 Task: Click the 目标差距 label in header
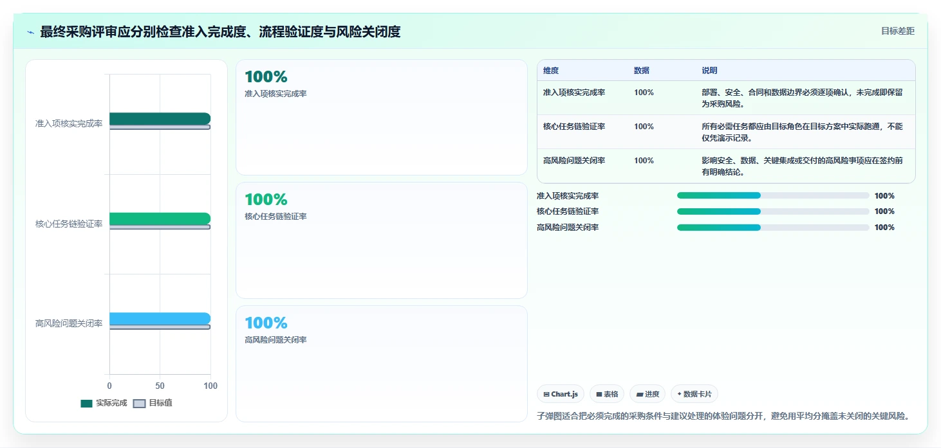tap(897, 31)
